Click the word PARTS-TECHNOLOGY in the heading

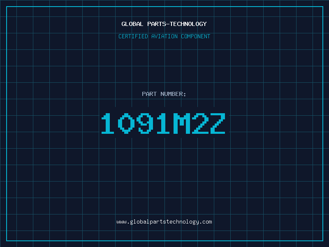[x=177, y=24]
